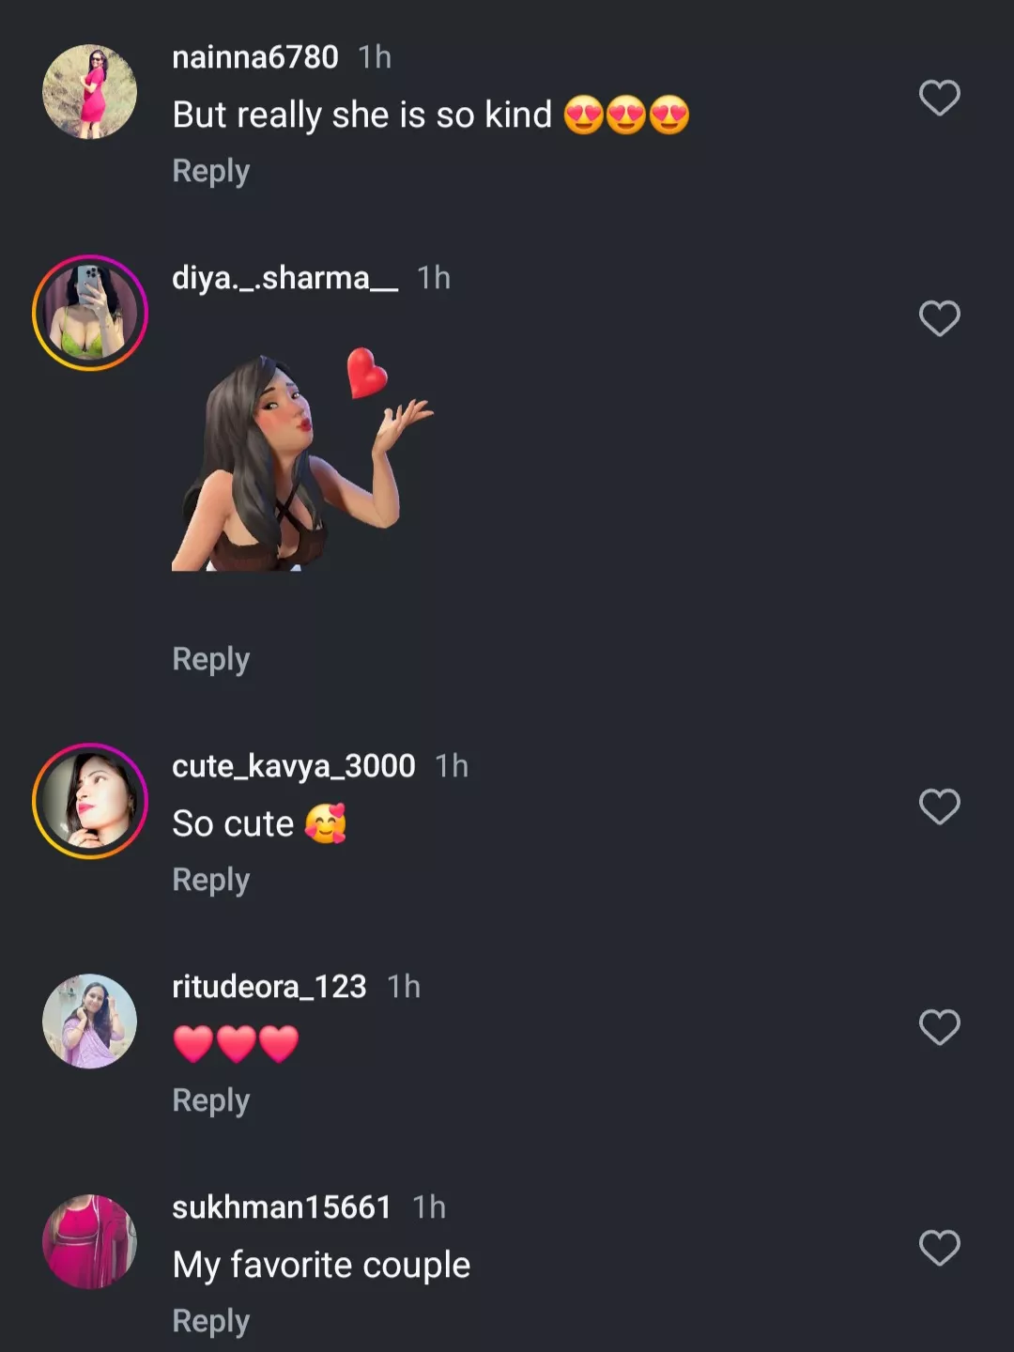This screenshot has width=1014, height=1352.
Task: View cute_kavya_3000's story ring avatar
Action: point(90,801)
